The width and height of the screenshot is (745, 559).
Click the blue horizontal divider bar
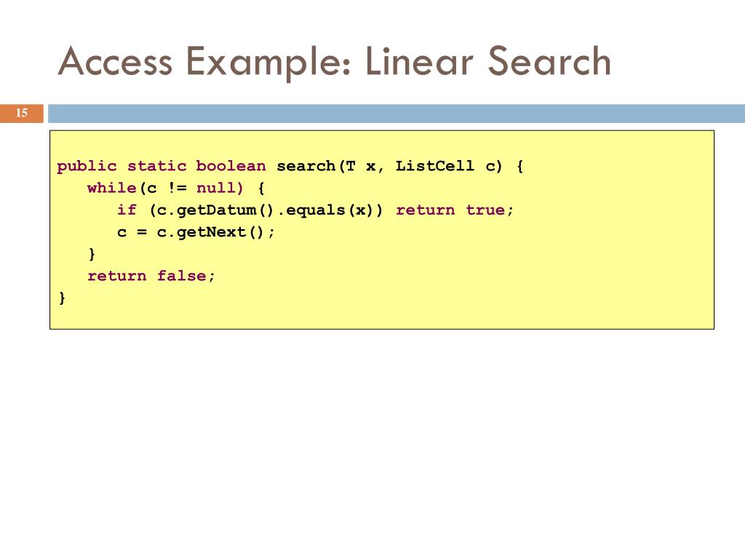coord(397,113)
